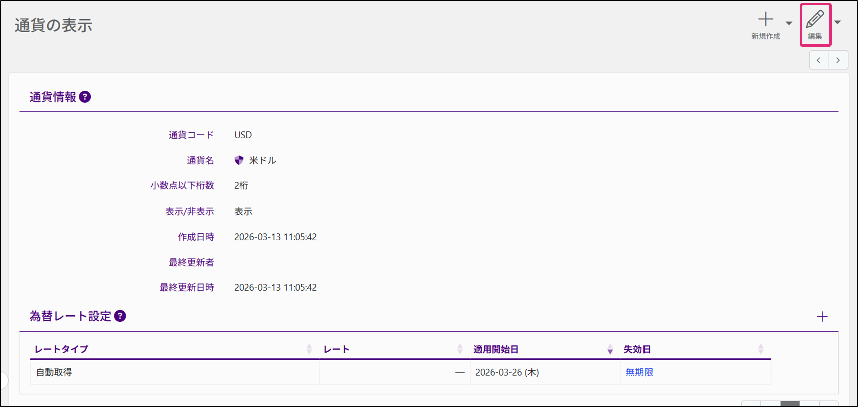Open the 無期限 expiry link
This screenshot has width=858, height=407.
[639, 372]
